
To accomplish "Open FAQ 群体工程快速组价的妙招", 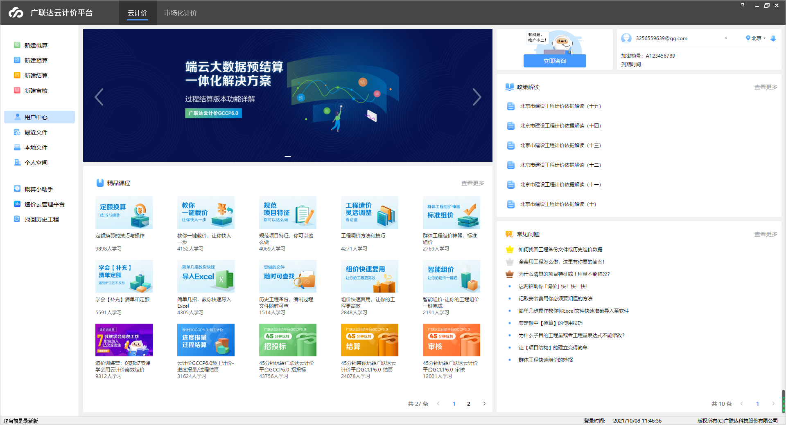I will 546,360.
